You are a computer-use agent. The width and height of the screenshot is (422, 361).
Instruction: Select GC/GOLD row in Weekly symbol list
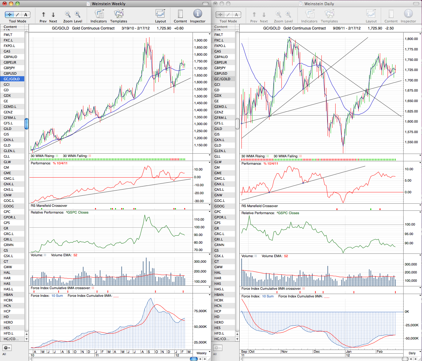[12, 79]
